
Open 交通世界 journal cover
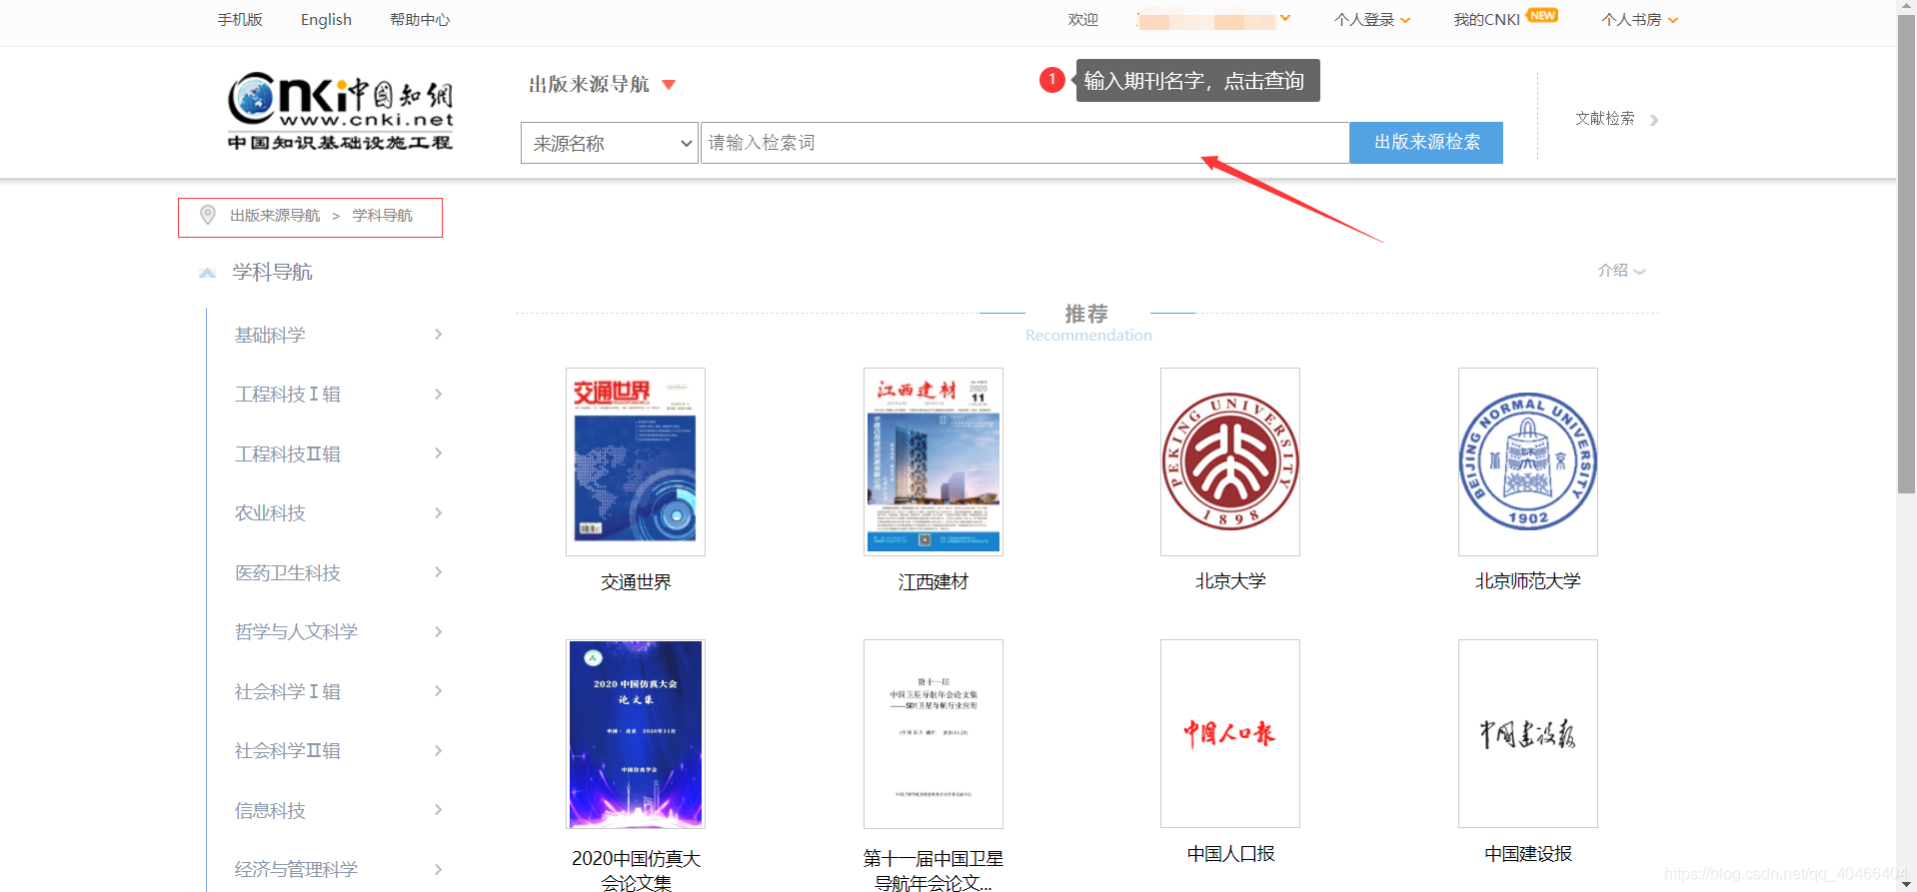[636, 461]
